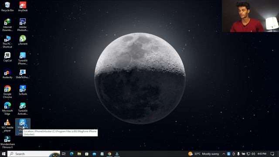The image size is (279, 157).
Task: Open Microsoft Edge from the taskbar
Action: pyautogui.click(x=71, y=154)
